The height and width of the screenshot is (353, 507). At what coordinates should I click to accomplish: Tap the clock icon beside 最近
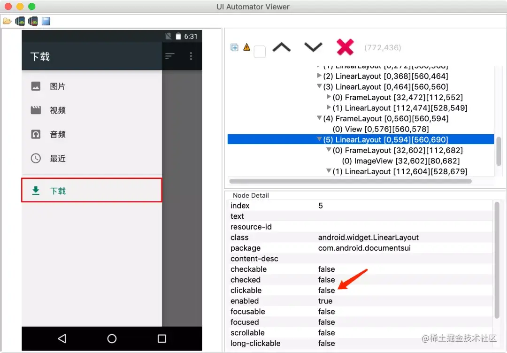click(x=36, y=158)
